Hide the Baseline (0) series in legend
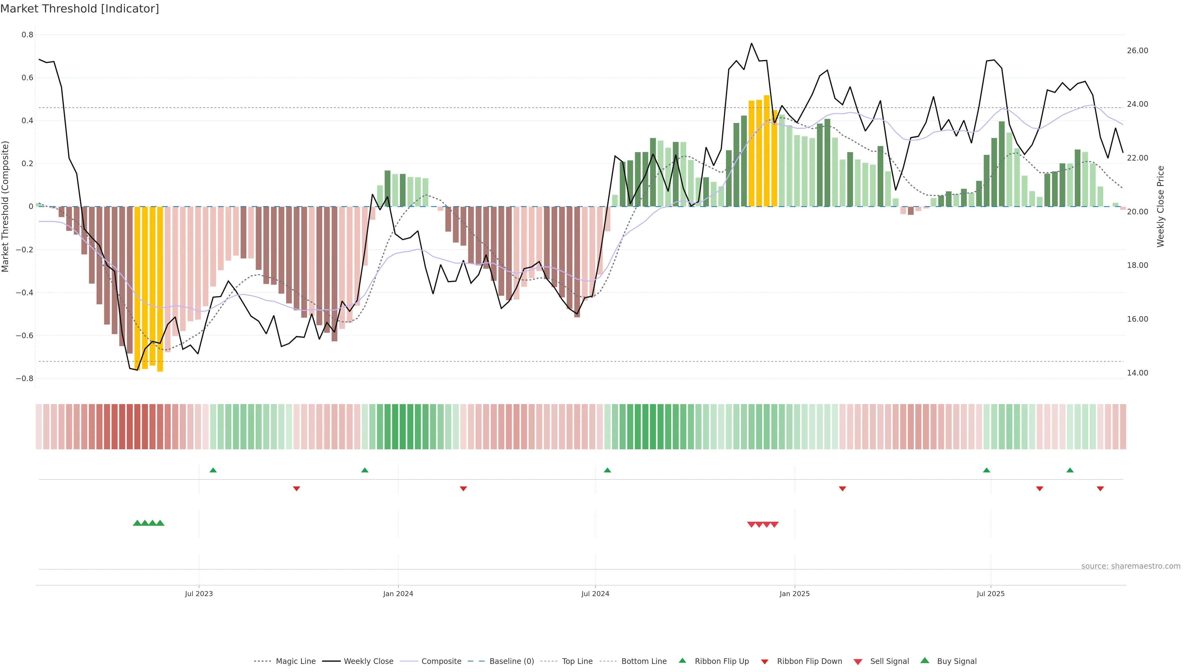 coord(512,661)
